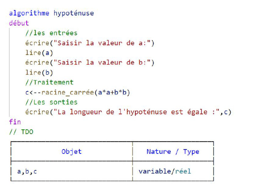Image resolution: width=273 pixels, height=193 pixels.
Task: Click the 'fin' keyword
Action: tap(15, 122)
